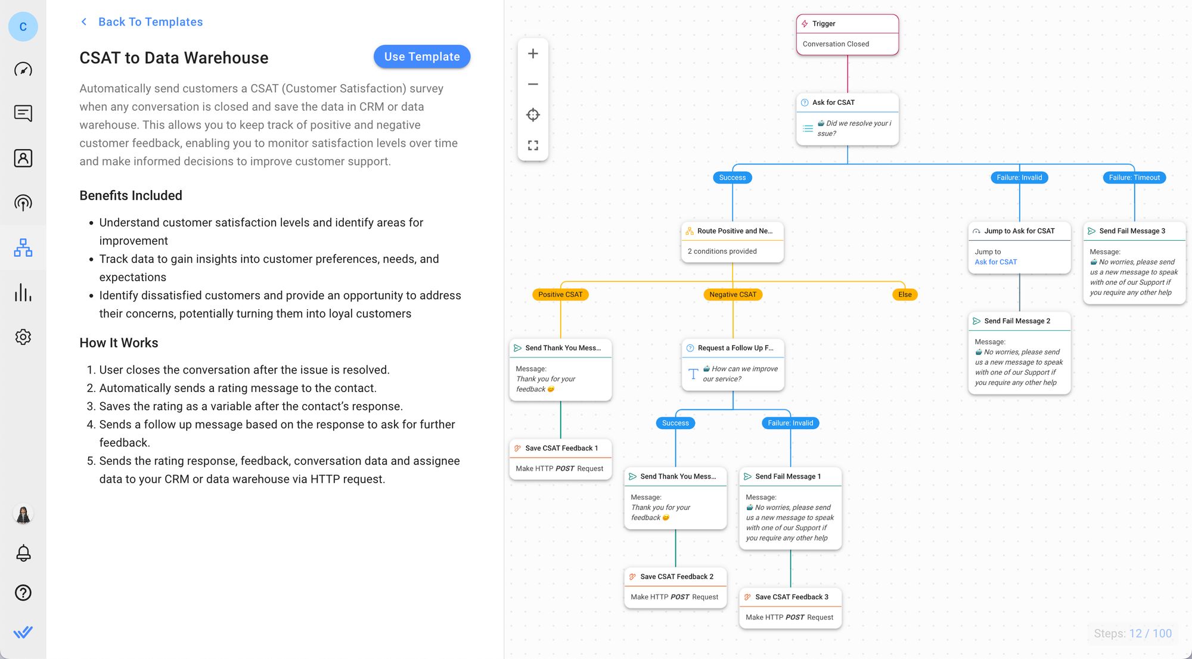Click Use Template button
Screen dimensions: 1192x659
coord(421,57)
